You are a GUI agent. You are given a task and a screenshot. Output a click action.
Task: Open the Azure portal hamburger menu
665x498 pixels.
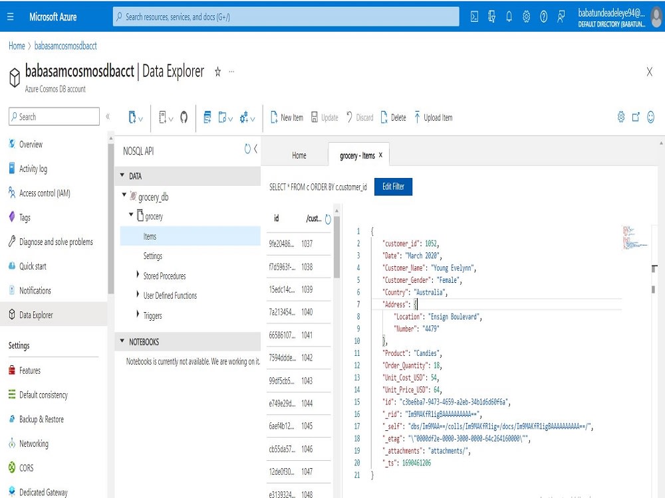(x=11, y=17)
